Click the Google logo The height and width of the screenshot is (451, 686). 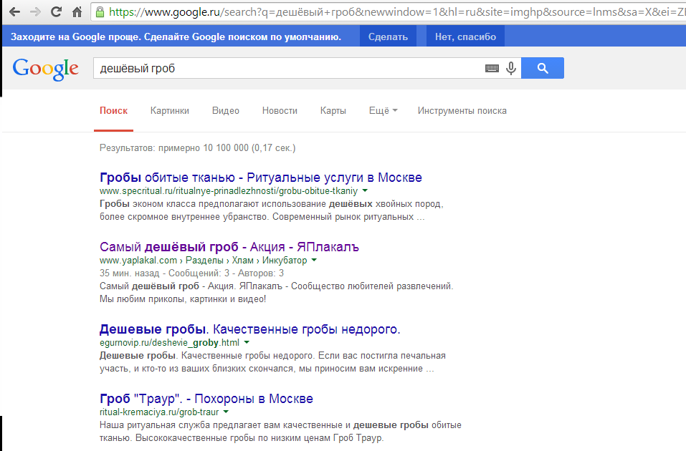point(45,69)
